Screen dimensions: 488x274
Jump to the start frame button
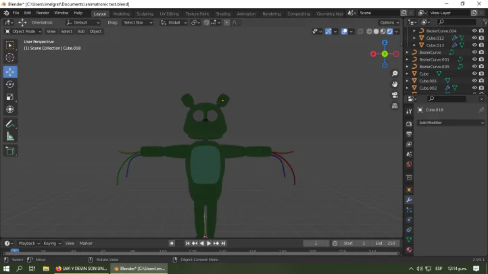point(187,243)
